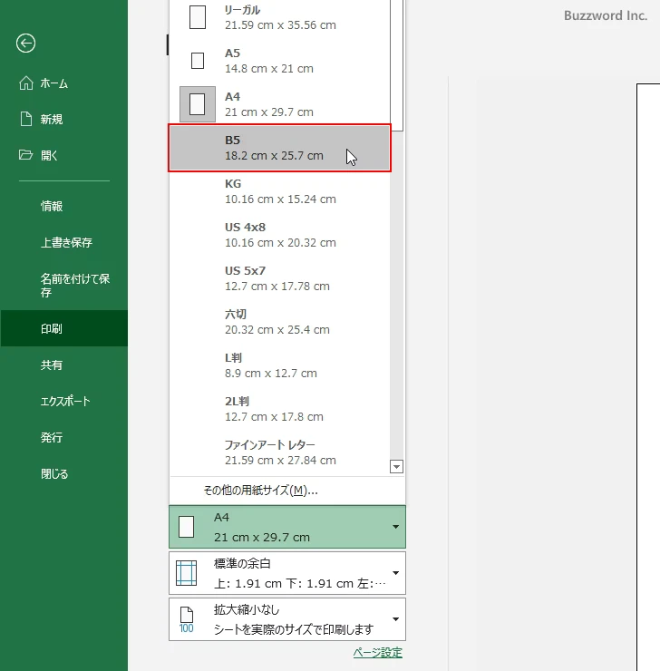Choose KG 10.16 cm x 15.24 cm
Image resolution: width=660 pixels, height=671 pixels.
click(x=279, y=191)
